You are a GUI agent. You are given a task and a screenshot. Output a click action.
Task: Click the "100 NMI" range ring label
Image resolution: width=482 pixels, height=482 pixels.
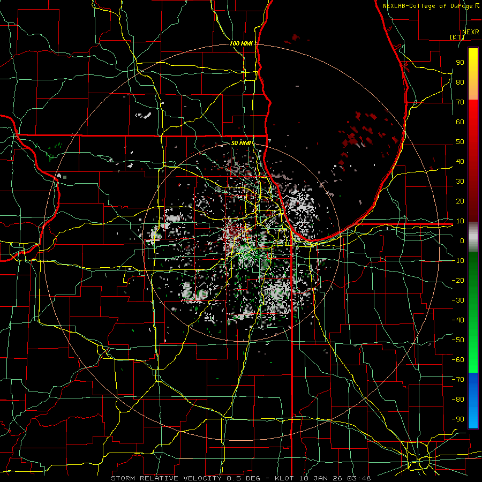tap(241, 43)
